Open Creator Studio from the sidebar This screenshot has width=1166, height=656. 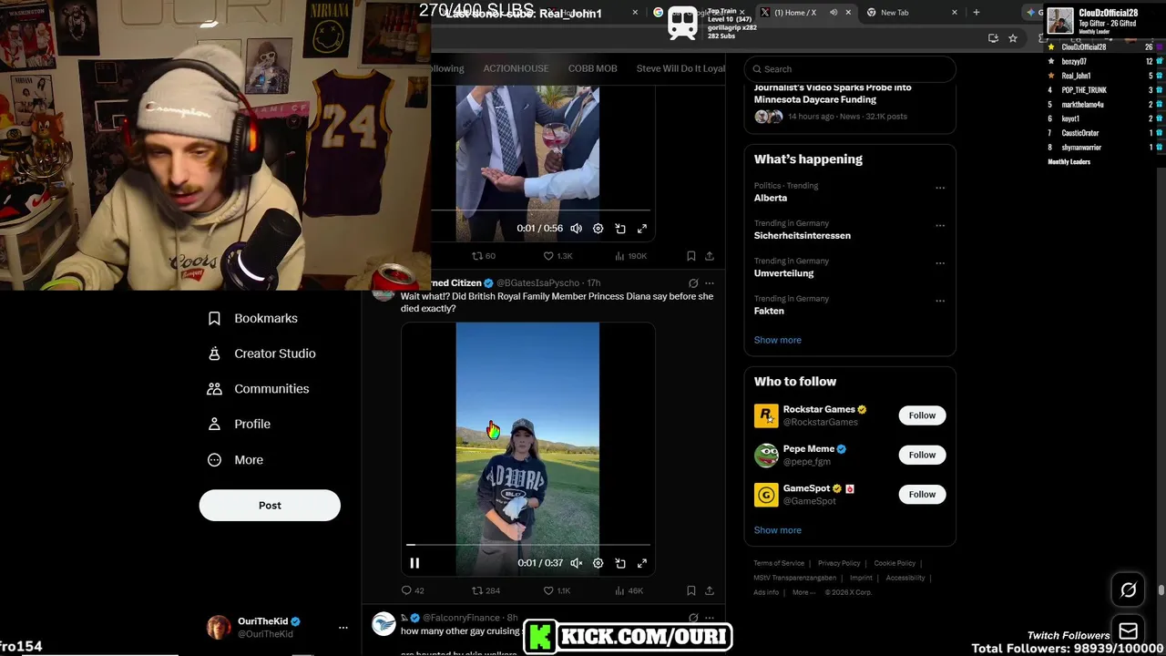[262, 354]
